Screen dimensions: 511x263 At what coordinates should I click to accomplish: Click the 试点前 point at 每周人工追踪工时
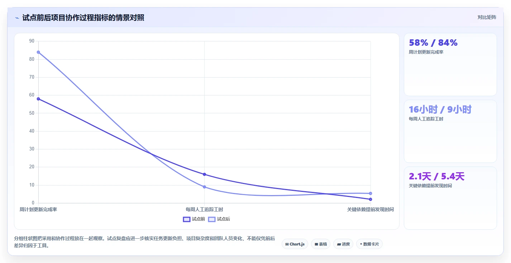[x=204, y=174]
